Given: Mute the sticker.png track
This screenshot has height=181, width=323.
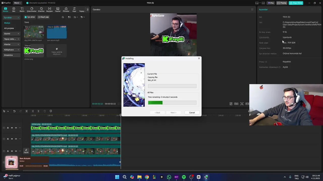Looking at the screenshot, I should [16, 128].
